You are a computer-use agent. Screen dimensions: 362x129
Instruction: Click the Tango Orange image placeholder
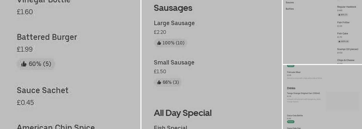point(343,101)
